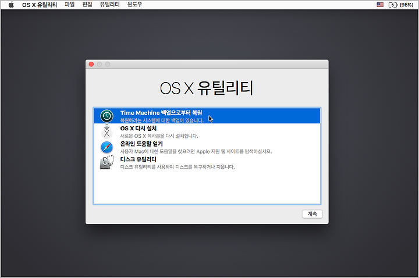Click the Safari compass icon
This screenshot has height=278, width=419.
click(106, 147)
